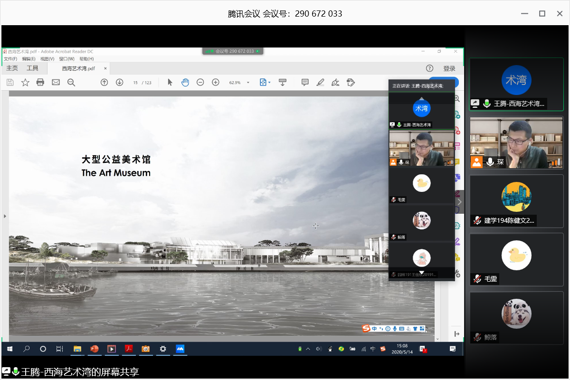Toggle muted mic on 鲸落 participant tile

coord(477,337)
